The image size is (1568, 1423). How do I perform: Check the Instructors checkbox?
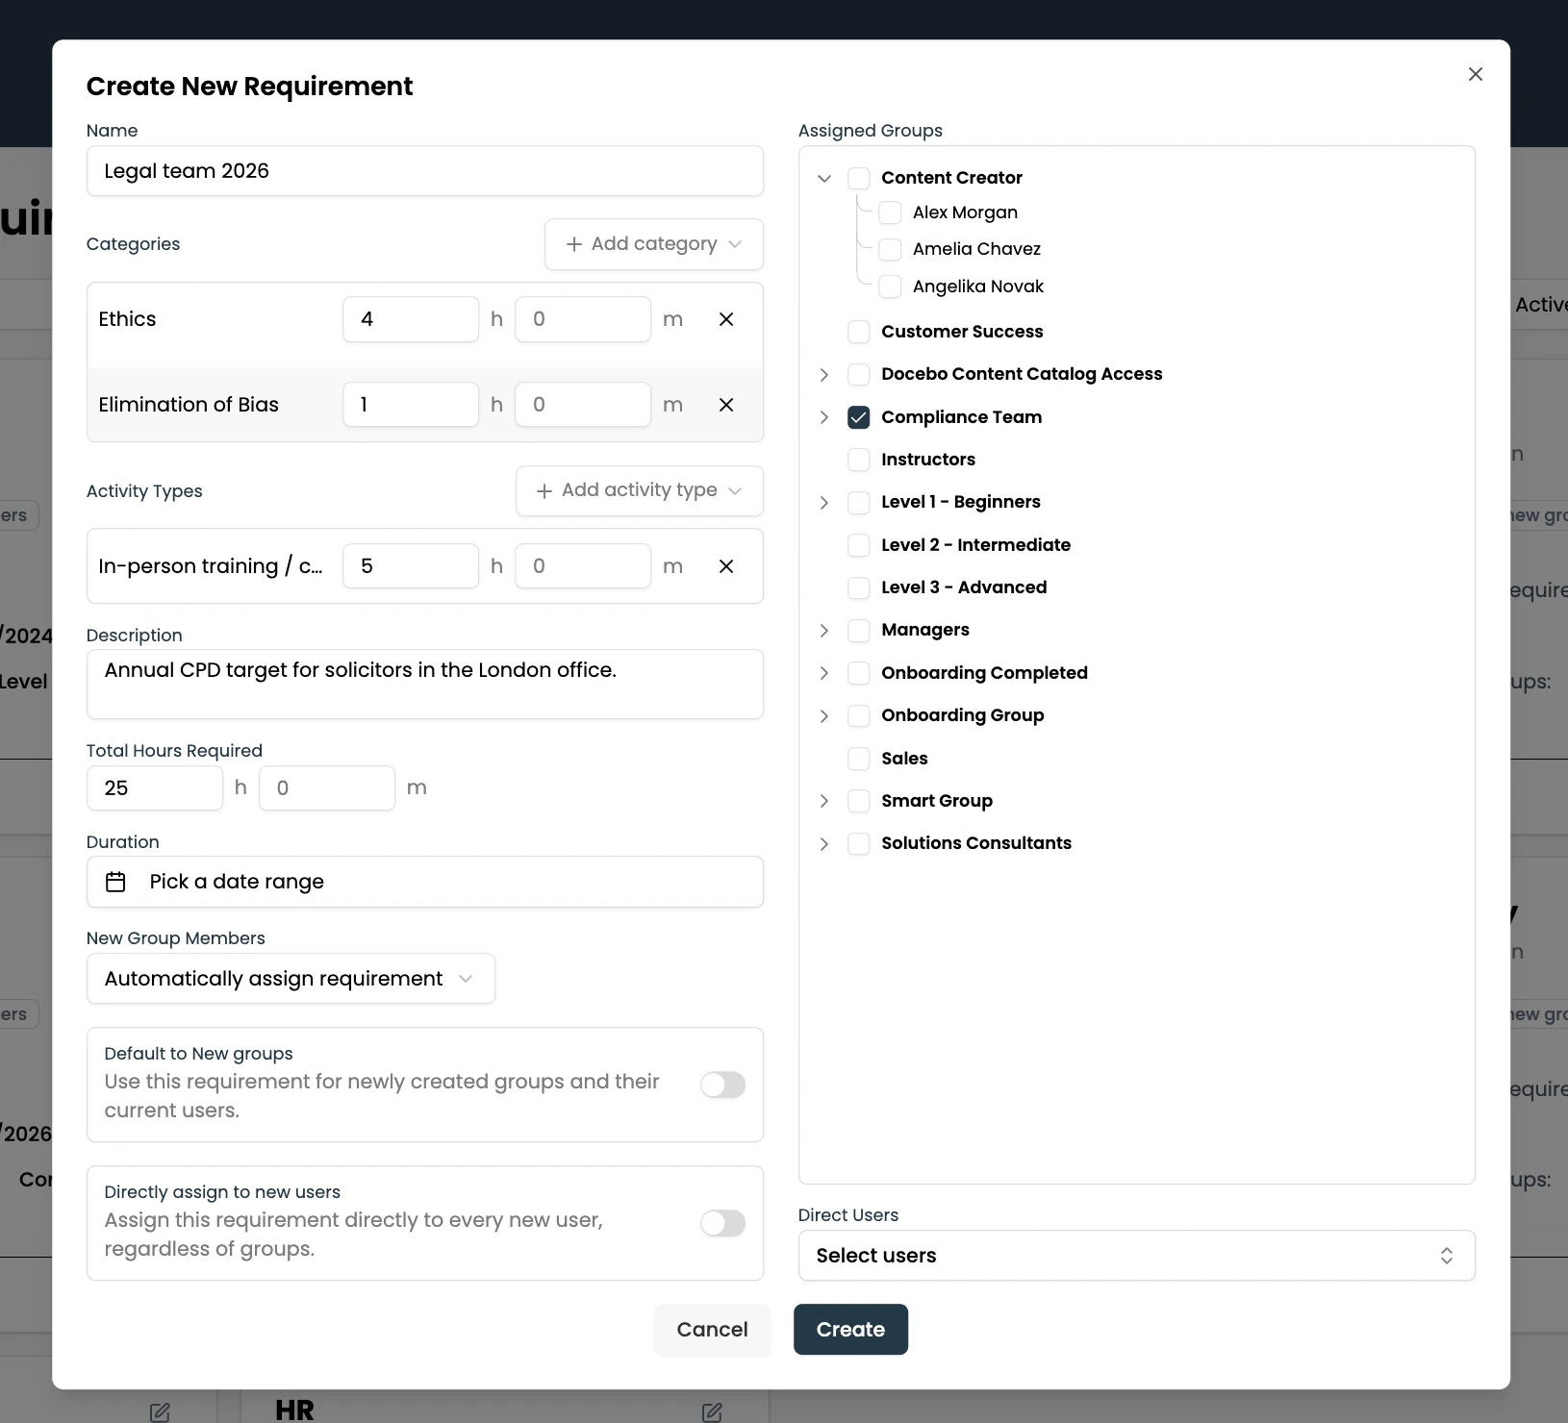click(x=859, y=460)
